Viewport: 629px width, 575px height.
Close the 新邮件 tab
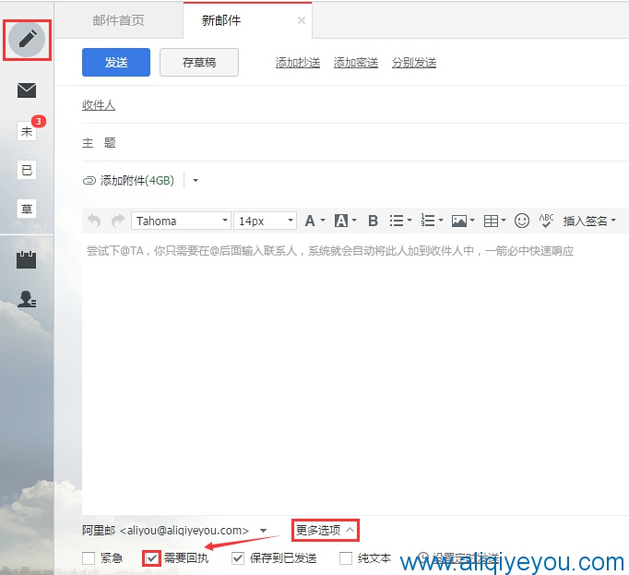302,20
